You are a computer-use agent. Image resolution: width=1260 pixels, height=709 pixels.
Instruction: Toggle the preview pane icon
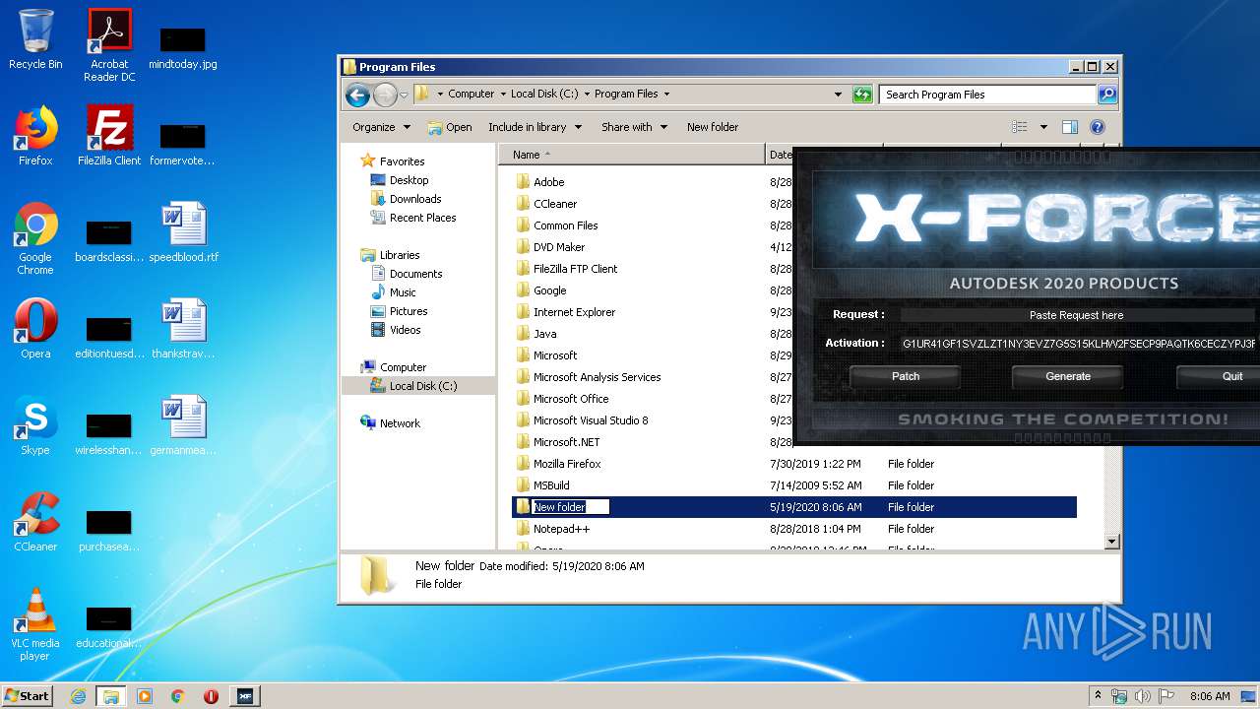click(x=1070, y=127)
